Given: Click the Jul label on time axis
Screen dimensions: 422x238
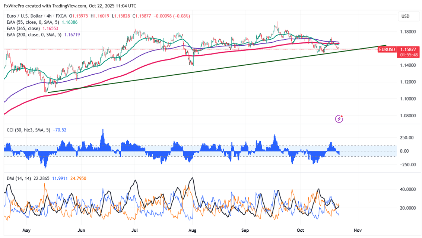Looking at the screenshot, I should (134, 230).
